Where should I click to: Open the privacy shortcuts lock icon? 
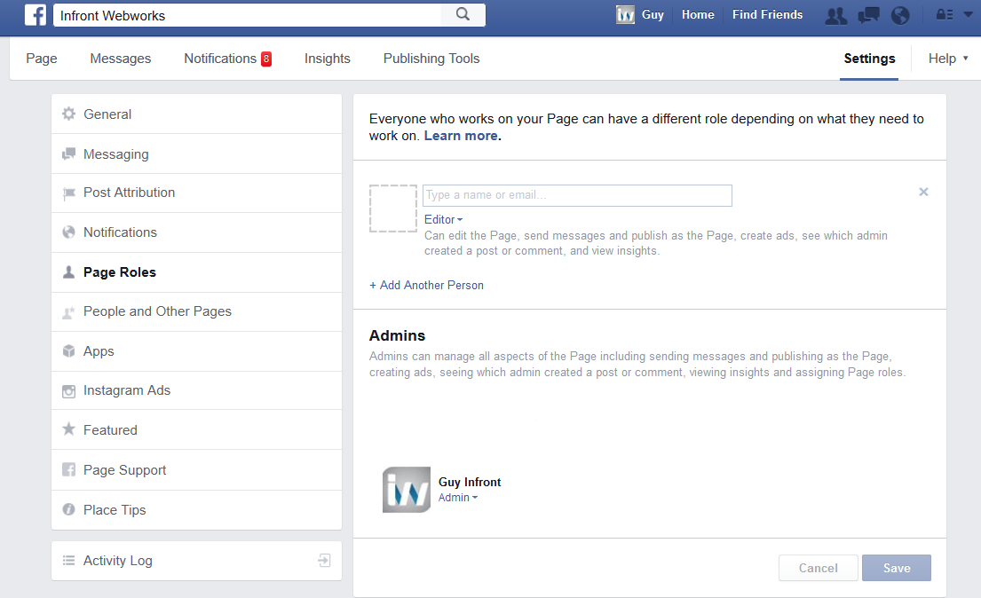click(x=944, y=14)
